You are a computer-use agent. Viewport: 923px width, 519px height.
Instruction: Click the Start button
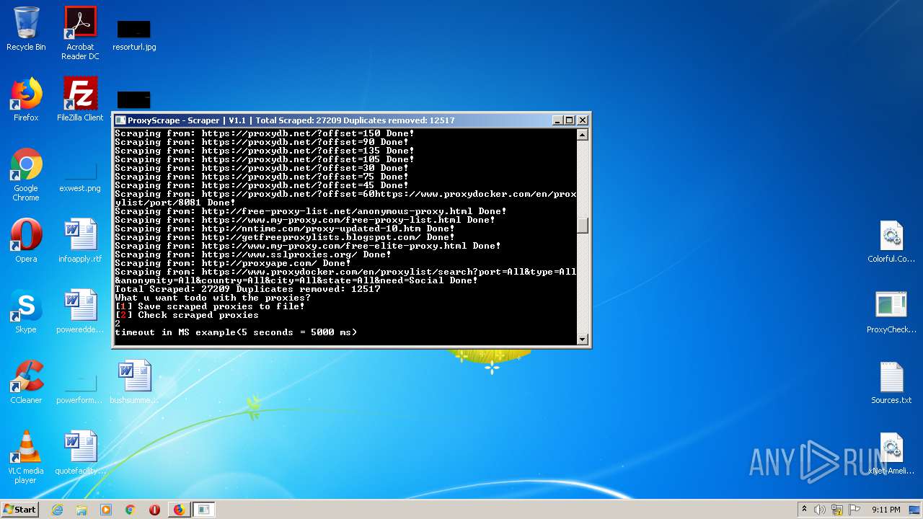20,510
